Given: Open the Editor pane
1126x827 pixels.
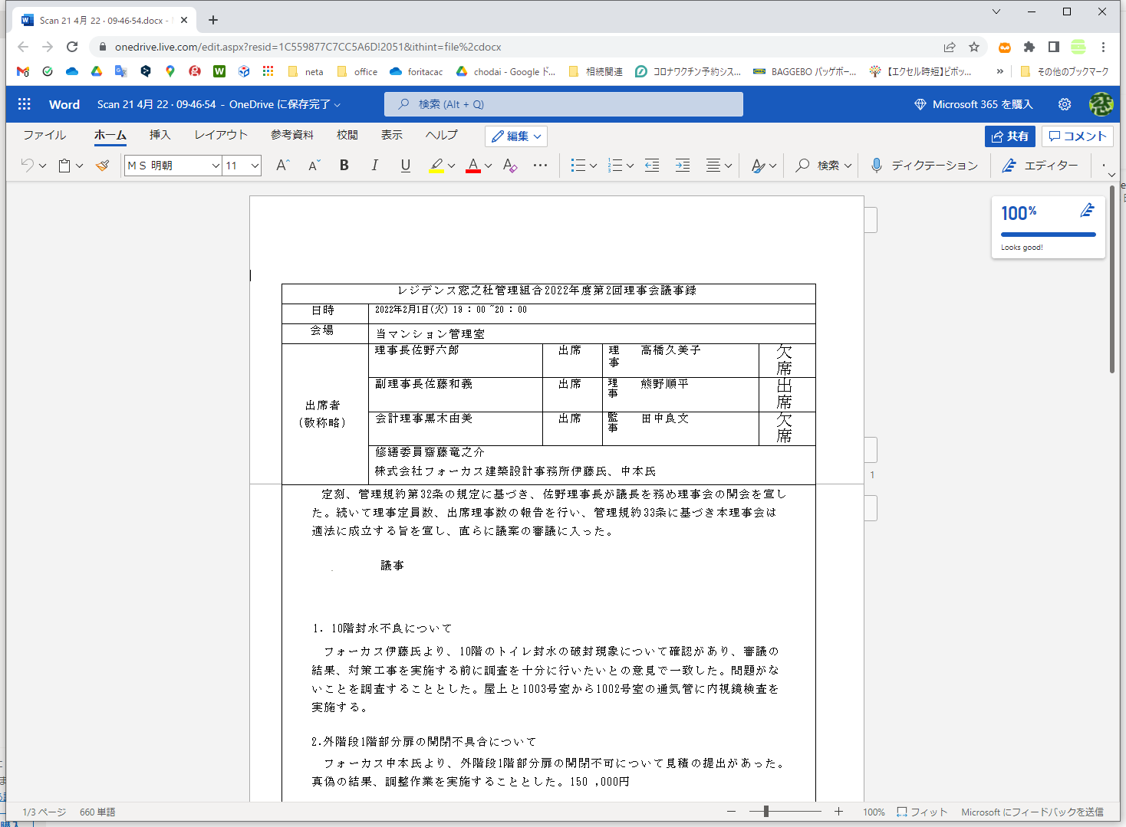Looking at the screenshot, I should [x=1041, y=165].
